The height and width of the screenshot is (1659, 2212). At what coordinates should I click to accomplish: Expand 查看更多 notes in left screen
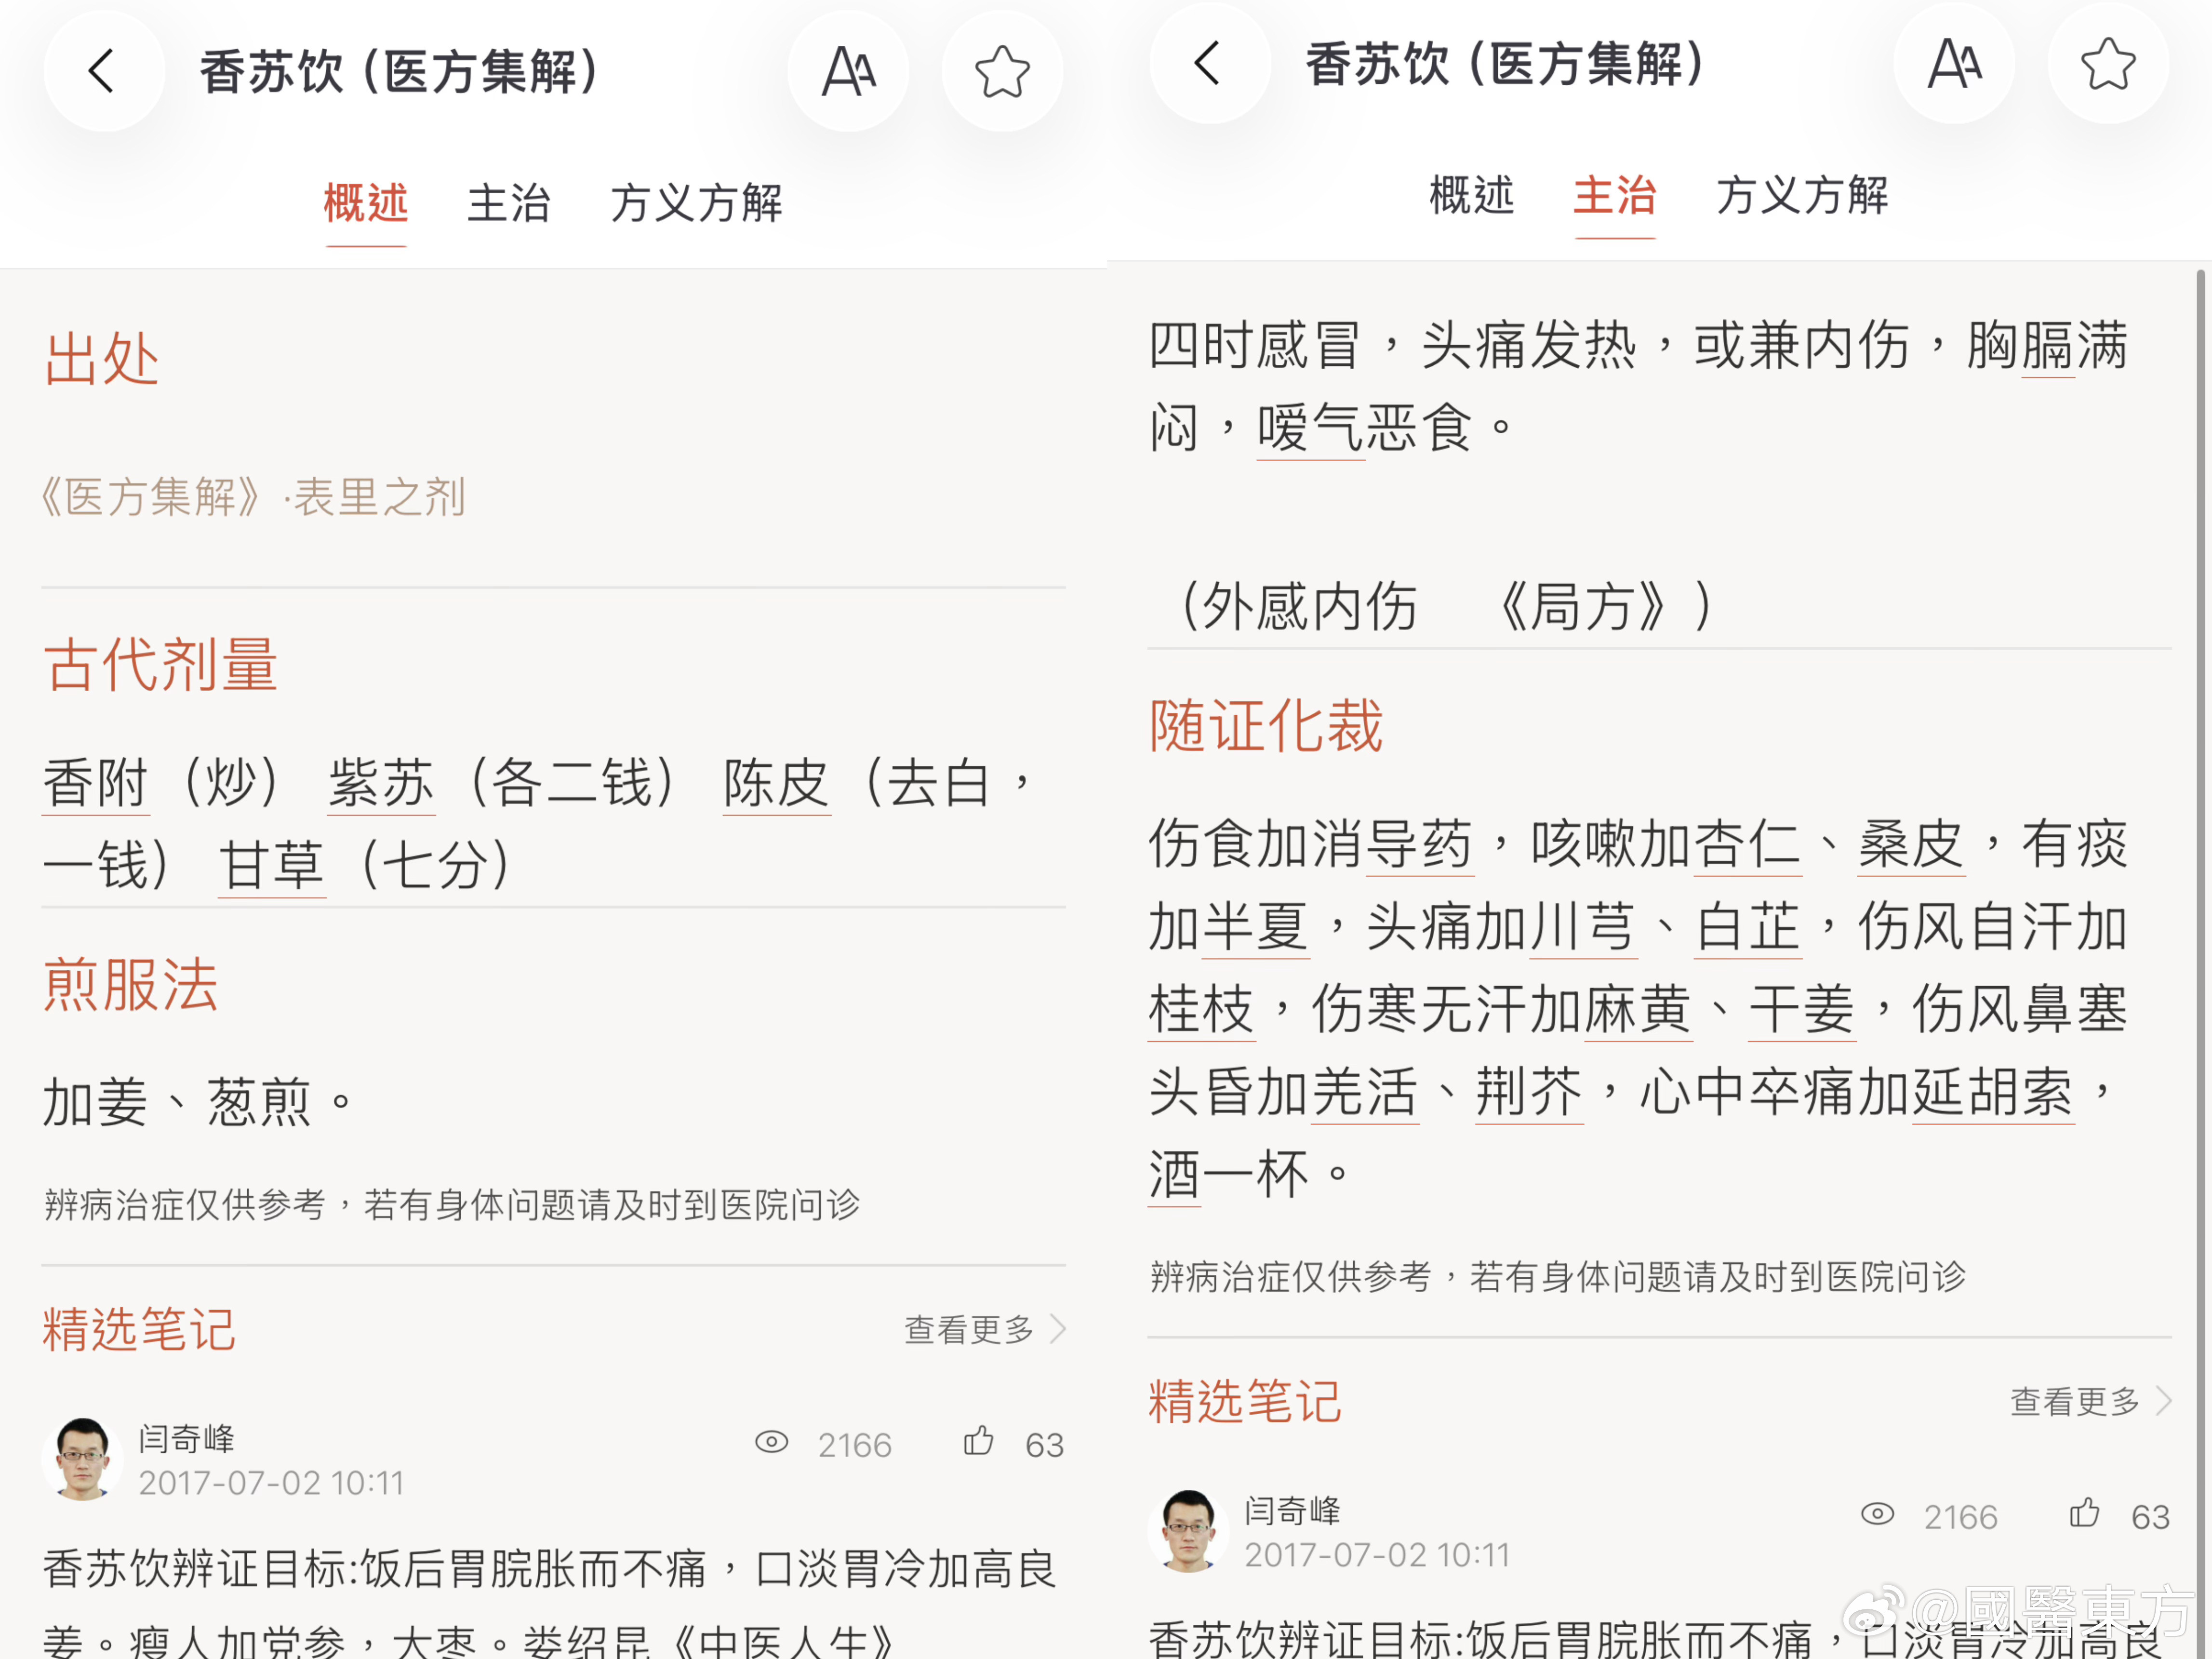pos(985,1329)
